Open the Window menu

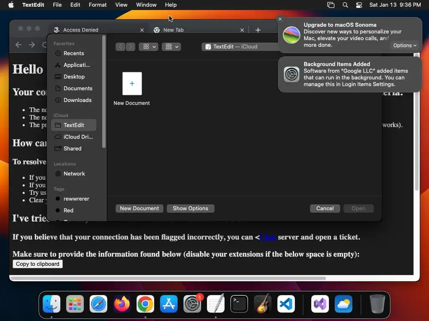tap(146, 5)
